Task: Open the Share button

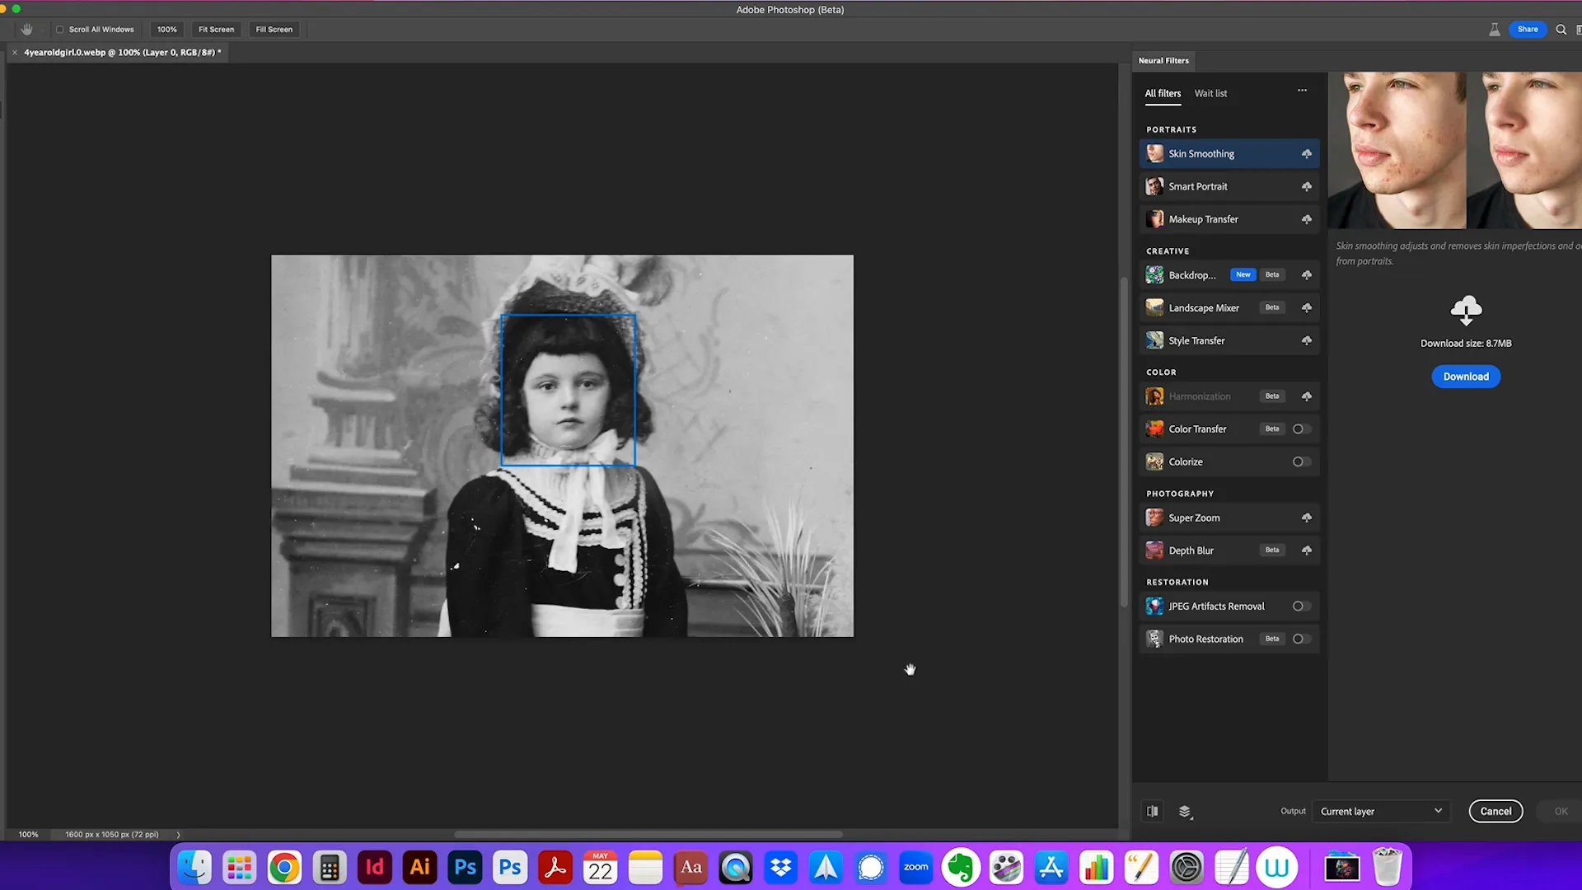Action: click(x=1528, y=29)
